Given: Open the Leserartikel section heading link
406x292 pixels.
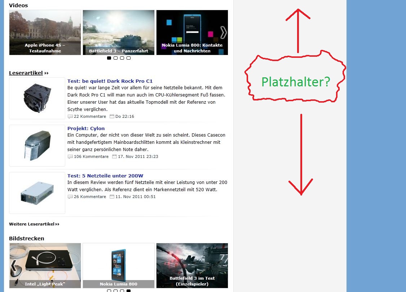Looking at the screenshot, I should (26, 73).
